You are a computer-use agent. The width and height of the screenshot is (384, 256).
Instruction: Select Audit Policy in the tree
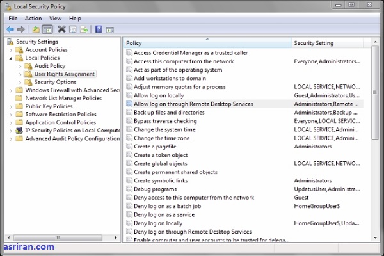point(49,66)
